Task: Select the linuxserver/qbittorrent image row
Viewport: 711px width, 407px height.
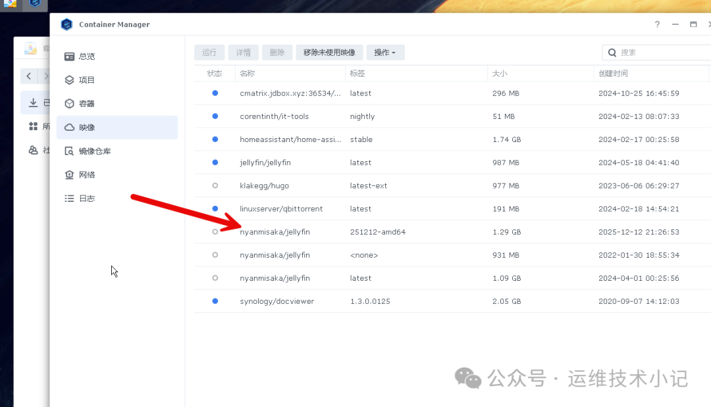Action: pyautogui.click(x=452, y=208)
